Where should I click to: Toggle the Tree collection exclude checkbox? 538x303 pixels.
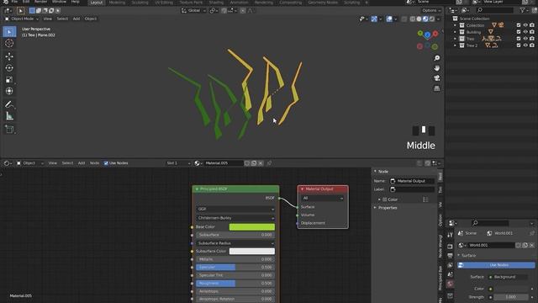point(519,39)
